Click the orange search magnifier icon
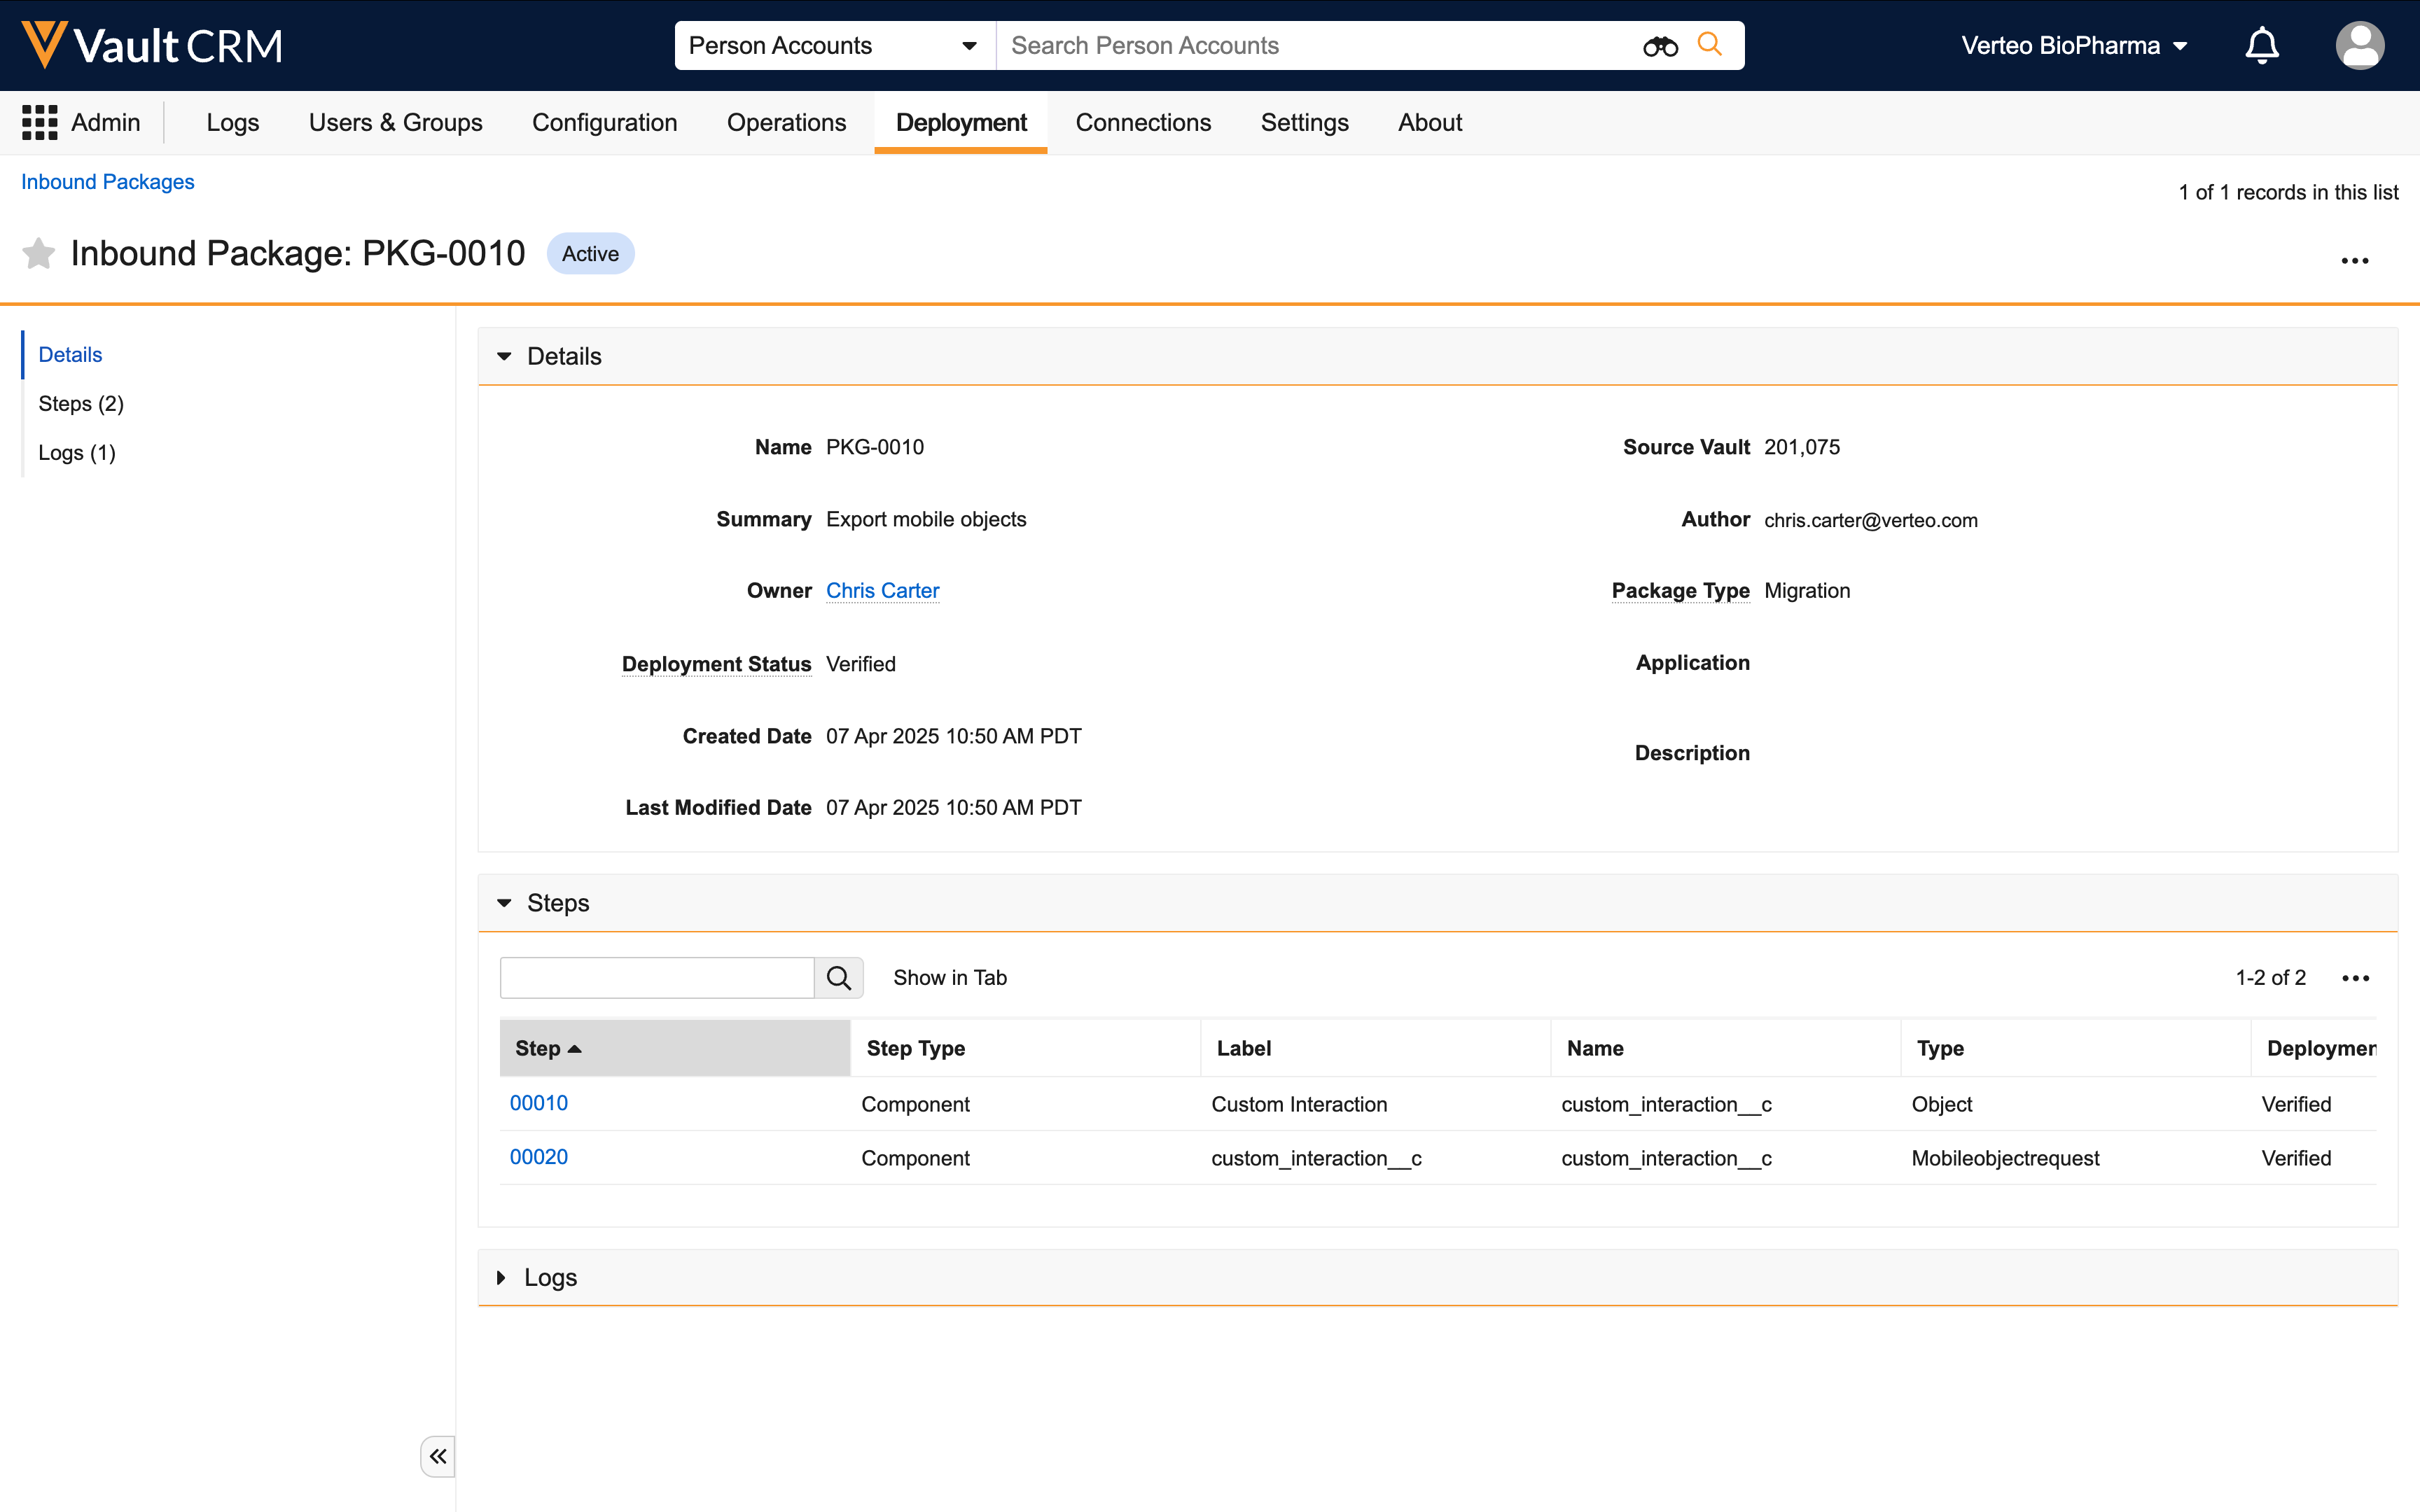 [x=1710, y=45]
